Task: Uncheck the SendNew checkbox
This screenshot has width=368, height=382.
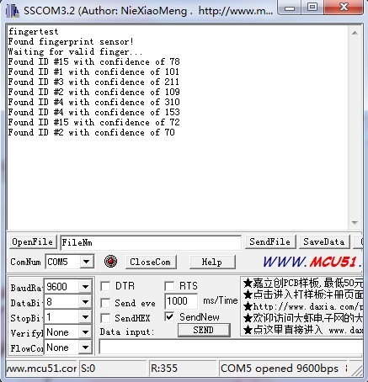Action: [169, 317]
